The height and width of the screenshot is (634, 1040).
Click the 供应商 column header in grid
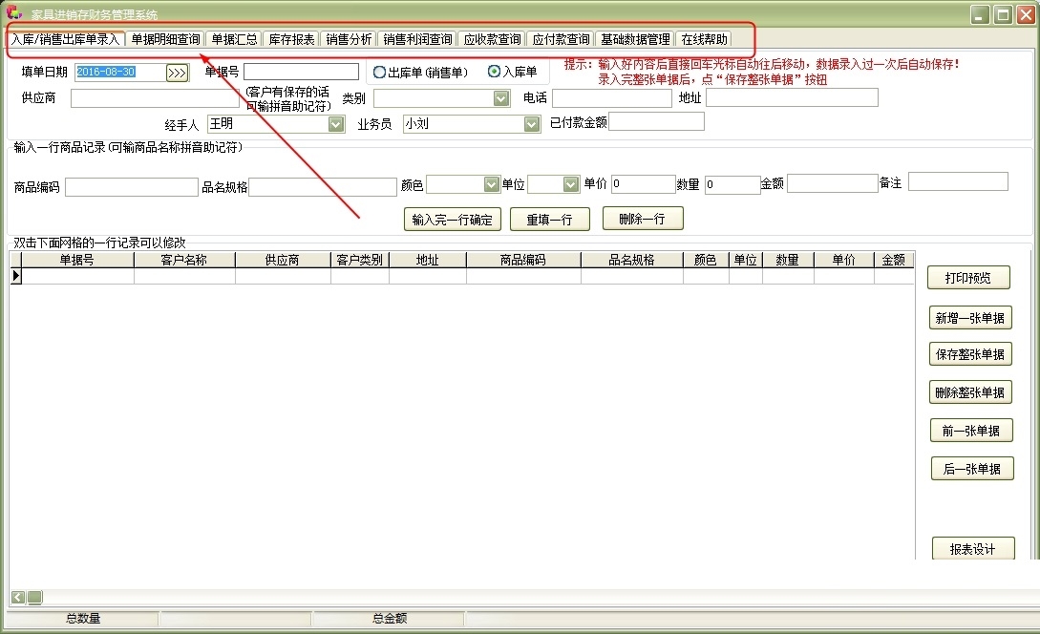[283, 260]
